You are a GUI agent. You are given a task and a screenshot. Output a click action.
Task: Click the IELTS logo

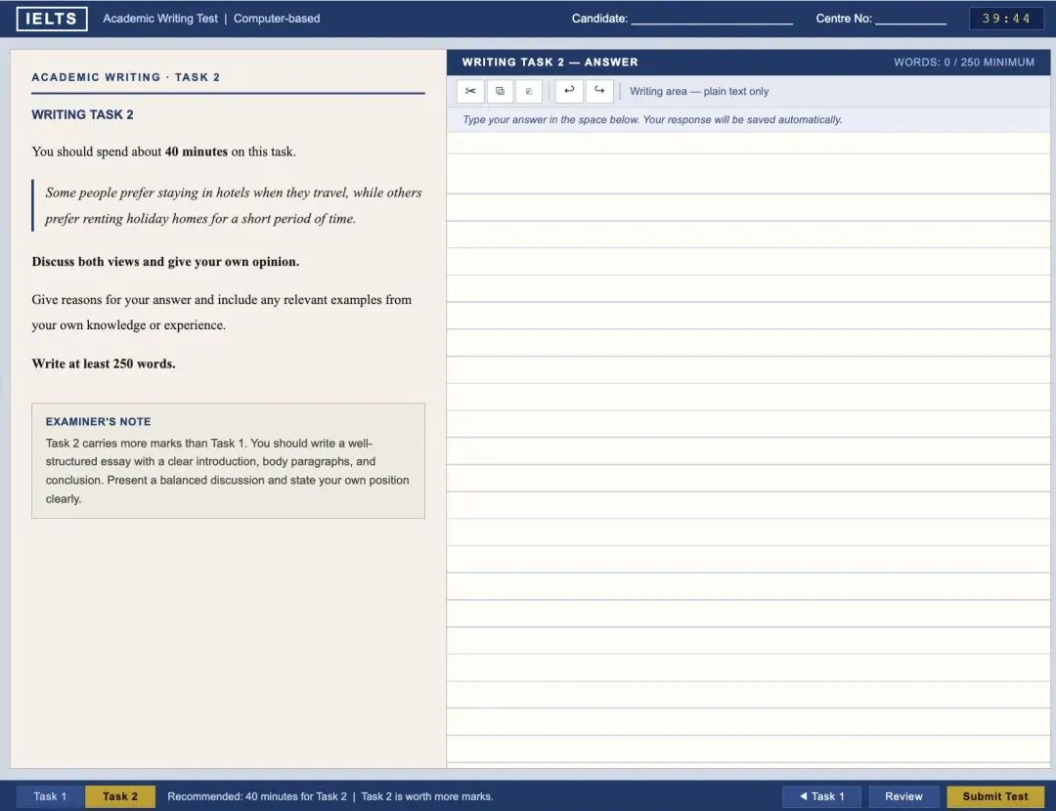(52, 19)
